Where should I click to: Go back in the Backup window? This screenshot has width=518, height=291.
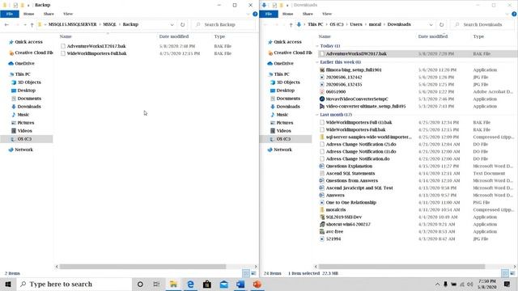coord(6,25)
